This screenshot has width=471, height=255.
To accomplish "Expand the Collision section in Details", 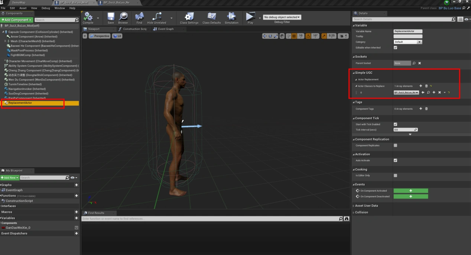I will [361, 212].
